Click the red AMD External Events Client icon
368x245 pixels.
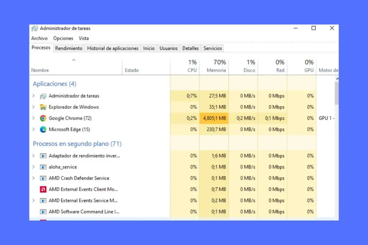click(43, 189)
